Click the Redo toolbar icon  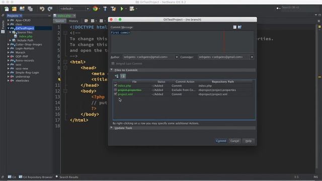pos(50,9)
